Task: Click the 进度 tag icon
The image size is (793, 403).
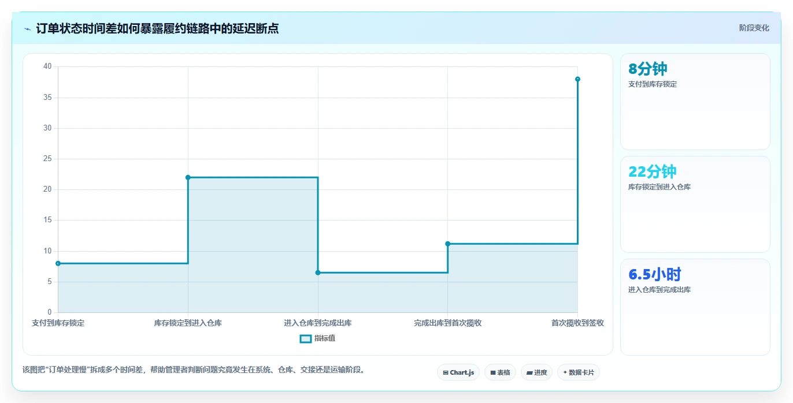Action: pos(529,373)
